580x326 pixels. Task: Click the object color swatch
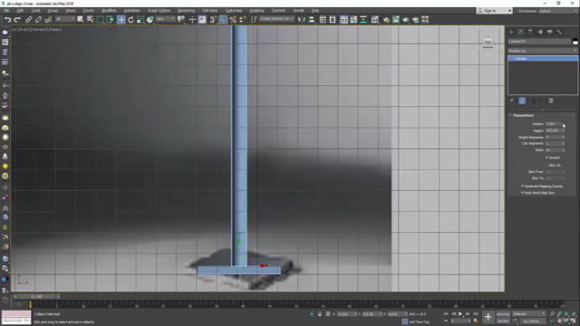click(x=575, y=42)
